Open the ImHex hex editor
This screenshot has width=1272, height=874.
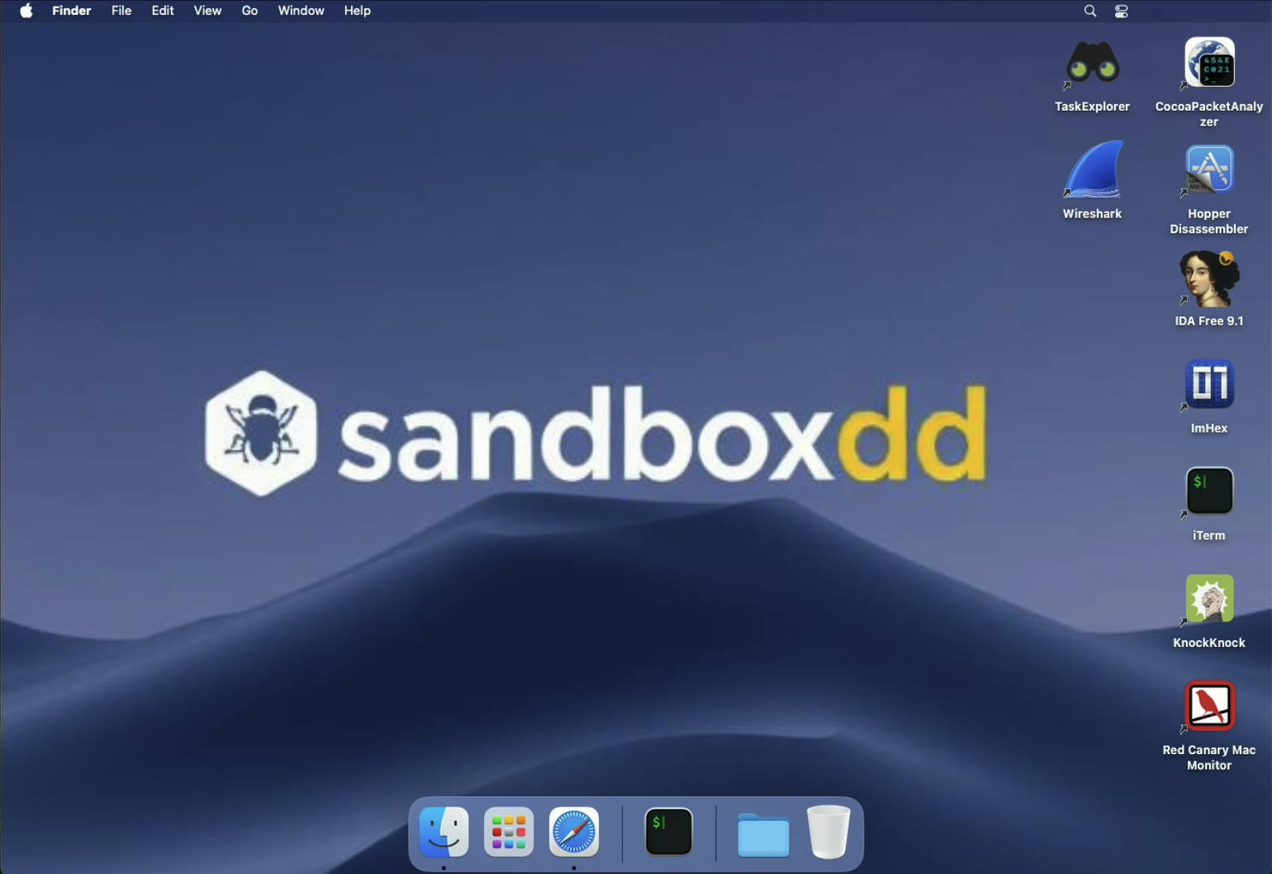click(1208, 384)
